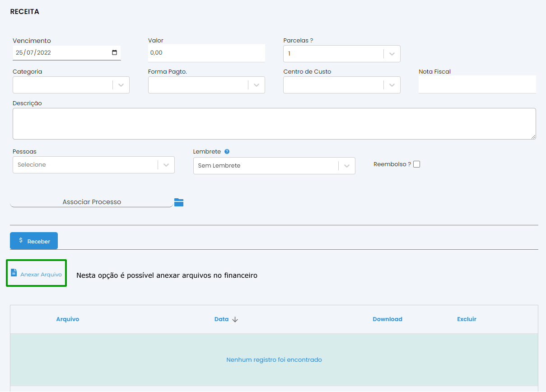Sort table by Arquivo column header

[x=68, y=319]
